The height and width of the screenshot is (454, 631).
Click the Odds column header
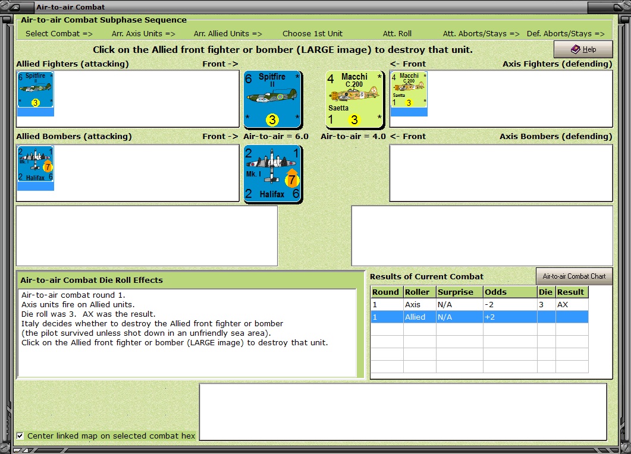[510, 292]
